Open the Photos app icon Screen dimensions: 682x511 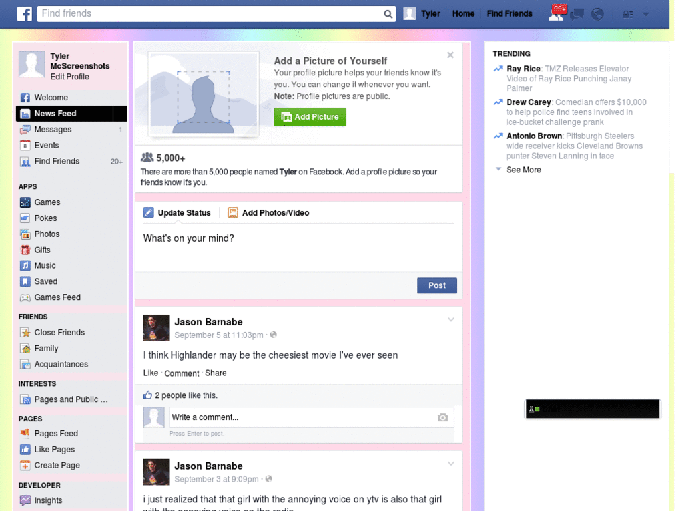click(x=25, y=234)
